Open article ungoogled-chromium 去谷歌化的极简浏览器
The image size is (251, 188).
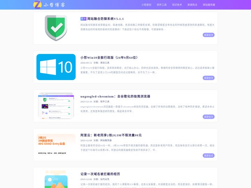115,96
